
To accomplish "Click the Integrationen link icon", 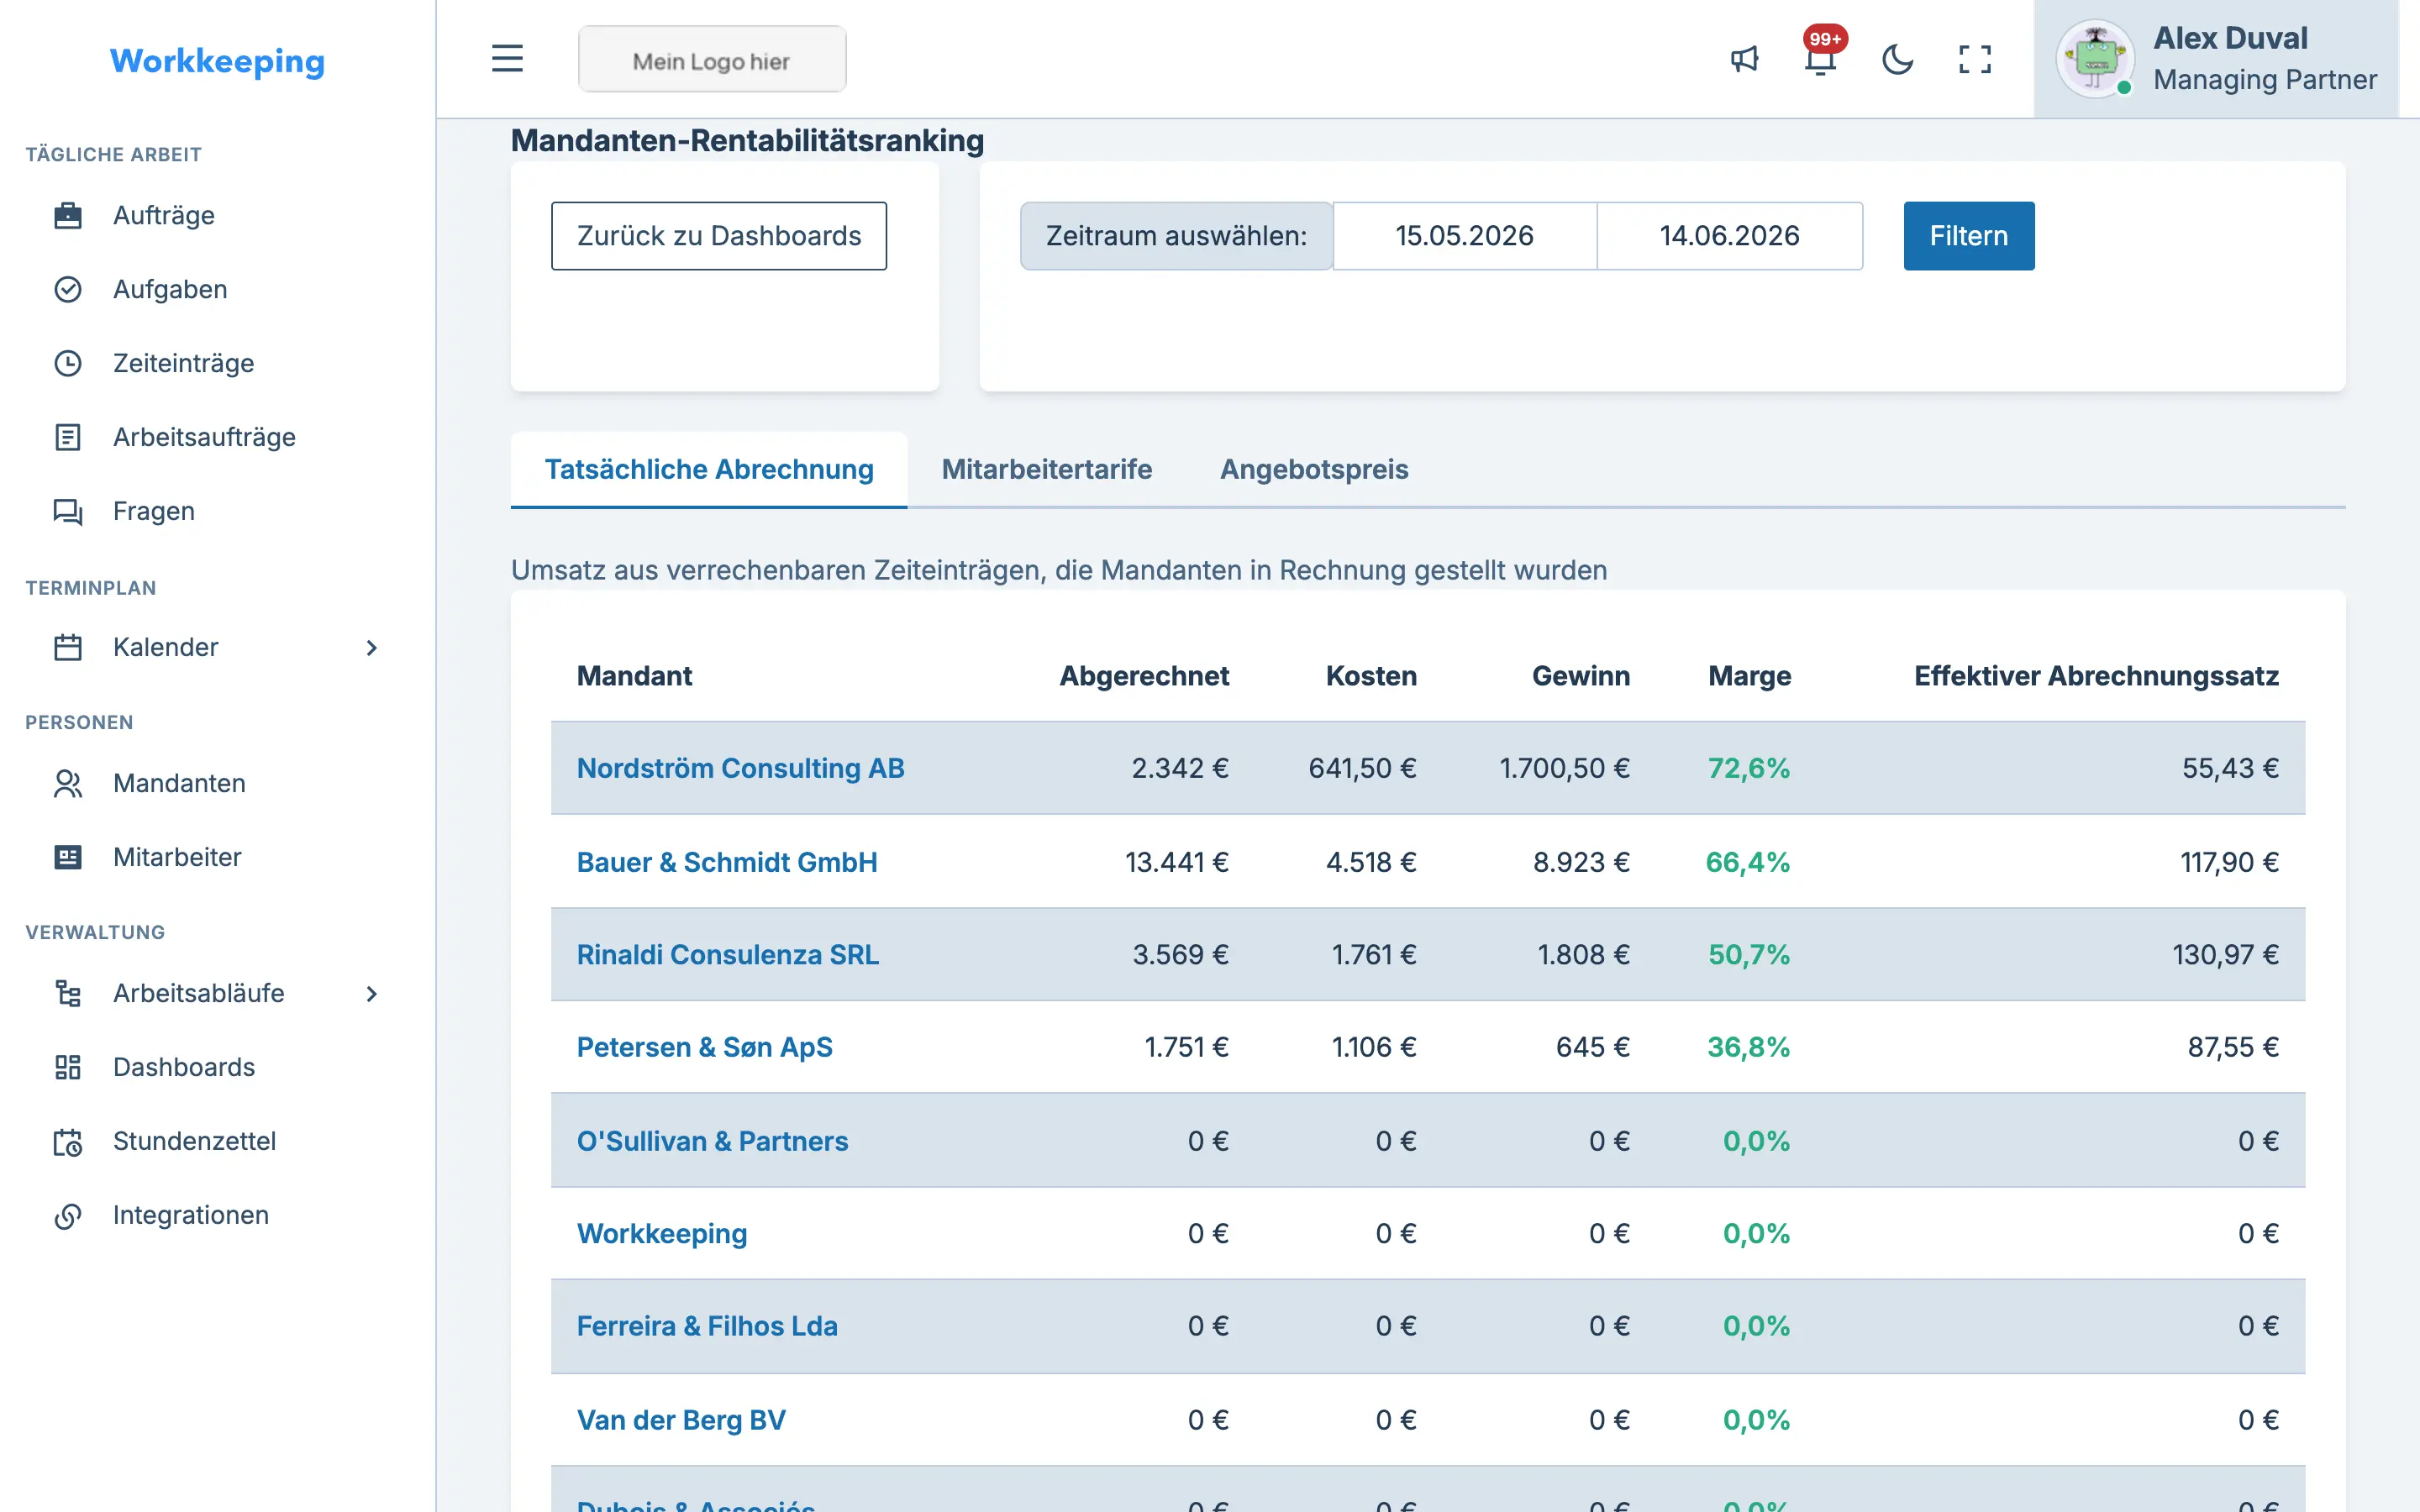I will click(x=67, y=1215).
